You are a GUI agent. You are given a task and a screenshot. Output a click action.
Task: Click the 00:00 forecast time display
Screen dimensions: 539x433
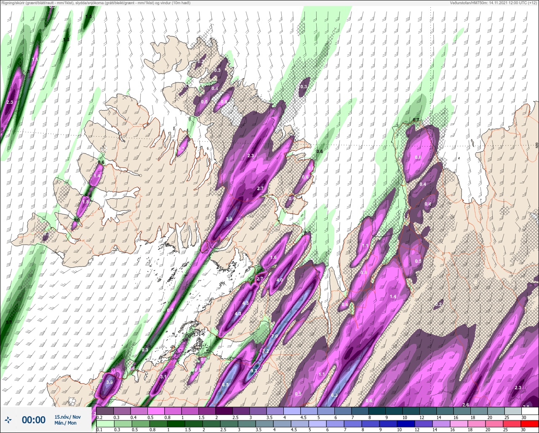click(x=34, y=420)
